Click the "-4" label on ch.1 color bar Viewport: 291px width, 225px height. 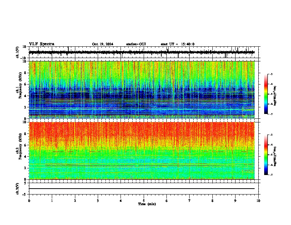point(271,84)
